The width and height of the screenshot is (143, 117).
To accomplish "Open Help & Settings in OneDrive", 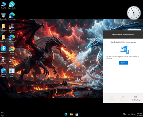I will 135,98.
